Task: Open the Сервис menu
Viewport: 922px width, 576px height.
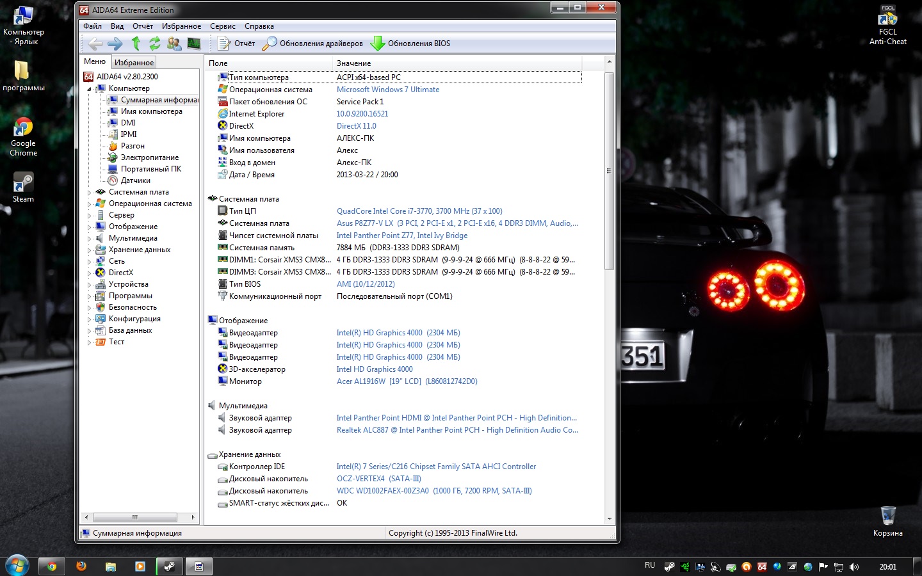Action: [x=223, y=26]
